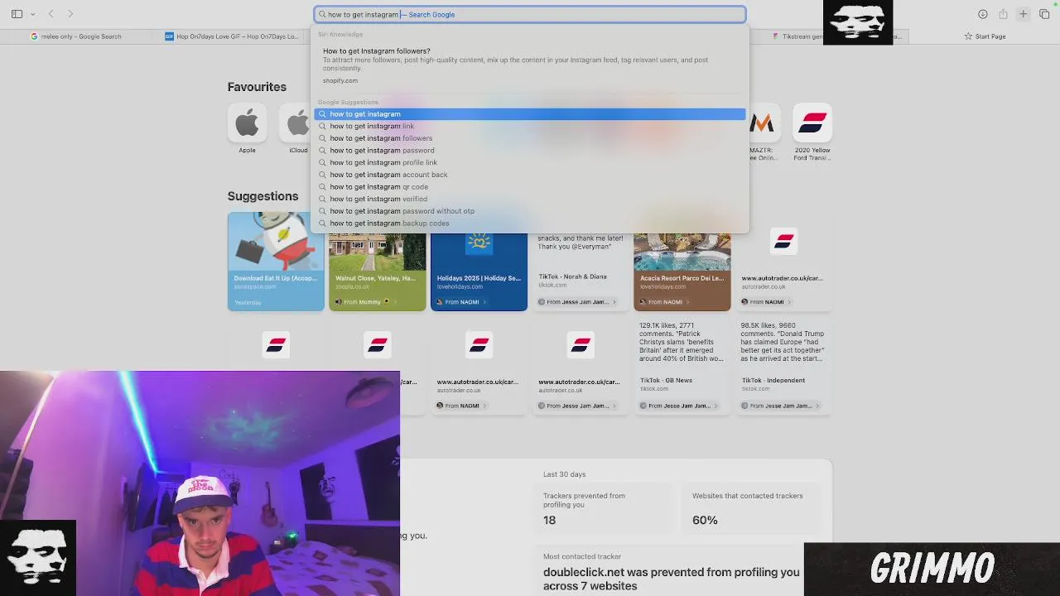This screenshot has height=596, width=1060.
Task: Select suggestion 'how to get instagram'
Action: pyautogui.click(x=530, y=114)
